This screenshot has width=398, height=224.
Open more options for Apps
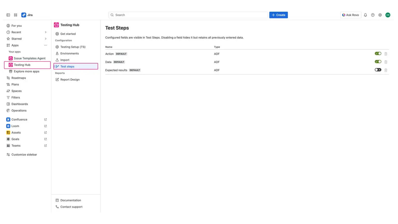[46, 45]
